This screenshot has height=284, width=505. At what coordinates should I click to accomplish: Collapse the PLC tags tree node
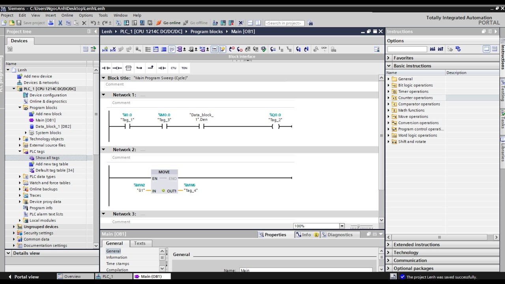coord(20,151)
